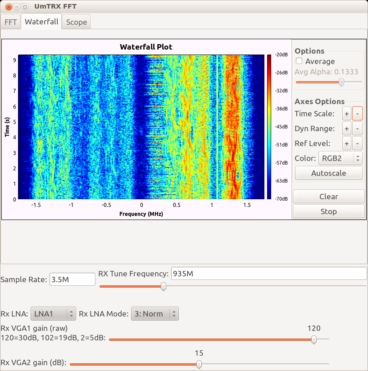The height and width of the screenshot is (371, 368).
Task: Click the Autoscale button
Action: point(328,173)
